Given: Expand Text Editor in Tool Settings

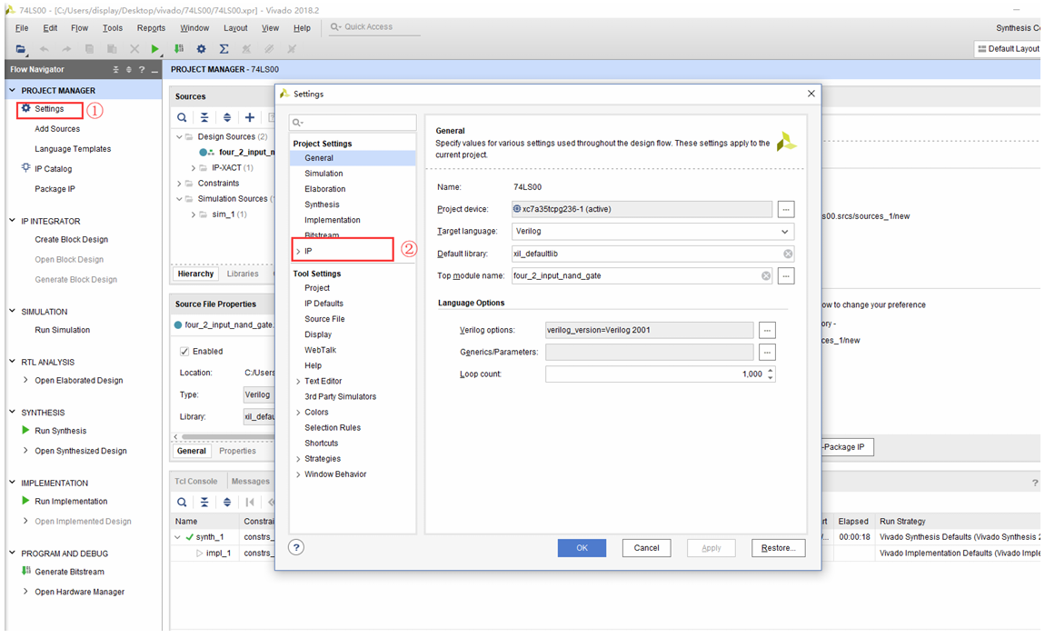Looking at the screenshot, I should coord(298,382).
